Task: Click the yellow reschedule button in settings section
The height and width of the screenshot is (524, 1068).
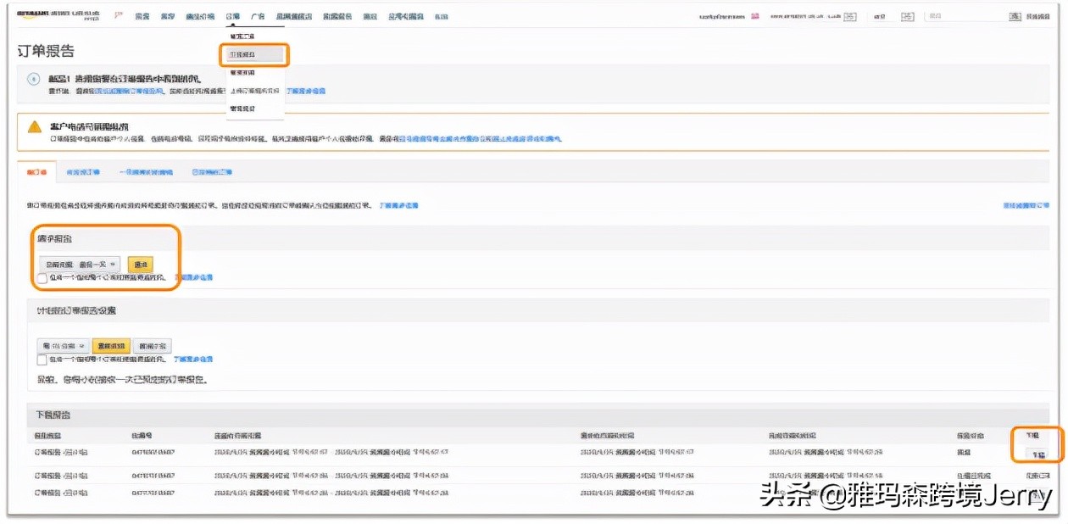Action: tap(112, 345)
